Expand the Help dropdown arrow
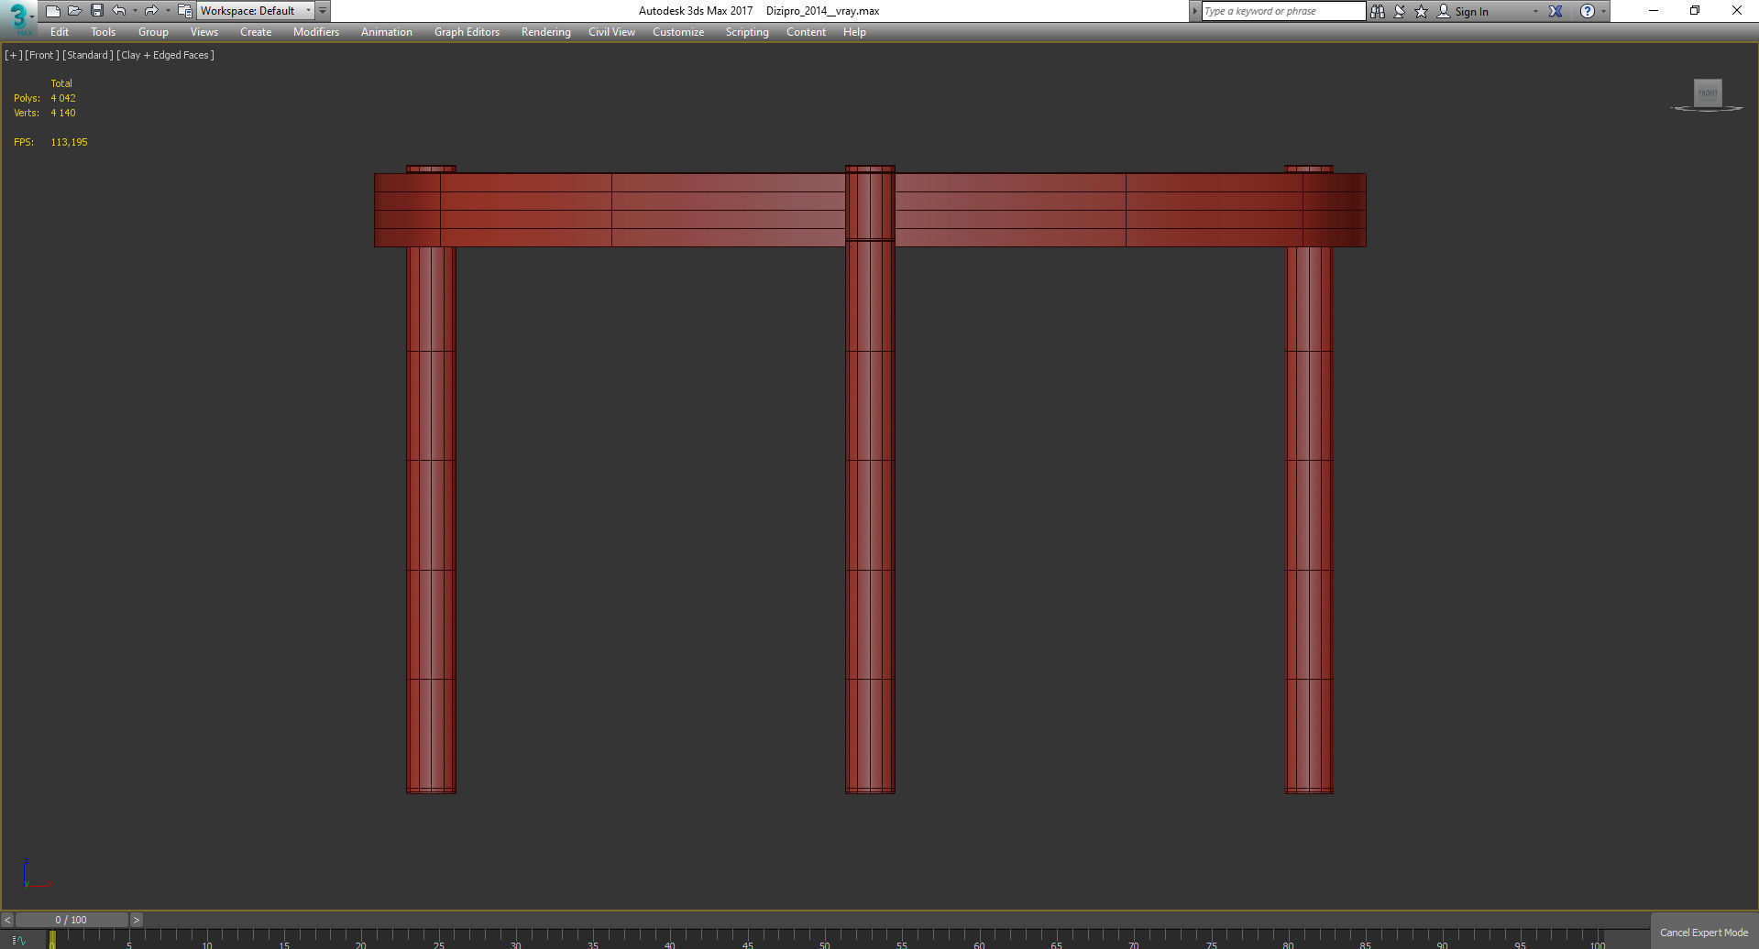The image size is (1759, 949). [1603, 12]
